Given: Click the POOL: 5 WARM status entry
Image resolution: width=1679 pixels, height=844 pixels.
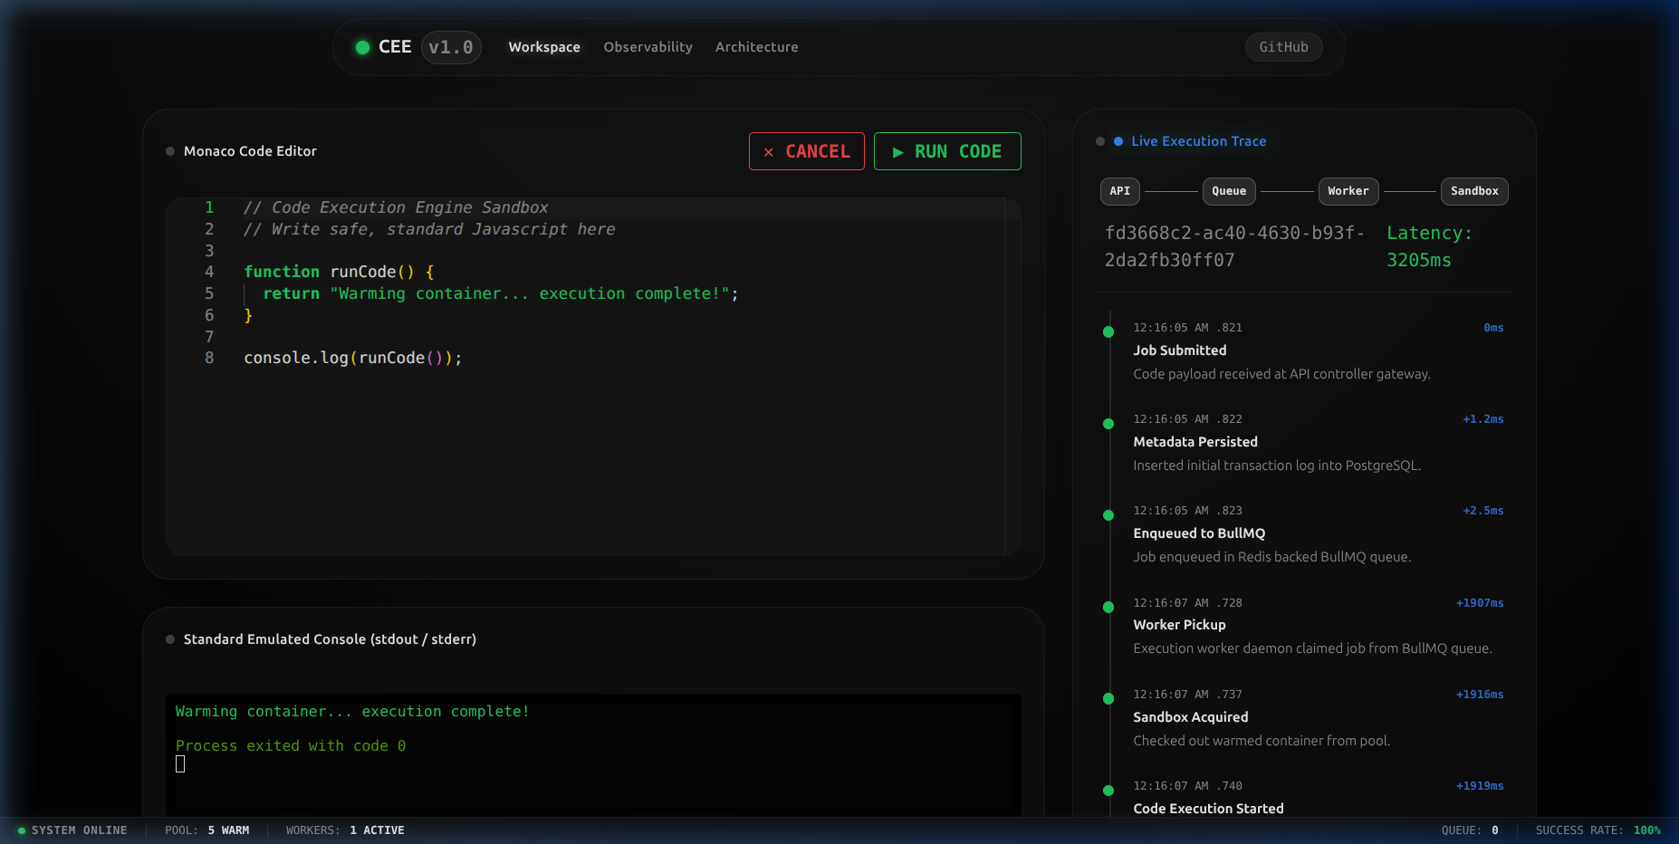Looking at the screenshot, I should click(207, 830).
